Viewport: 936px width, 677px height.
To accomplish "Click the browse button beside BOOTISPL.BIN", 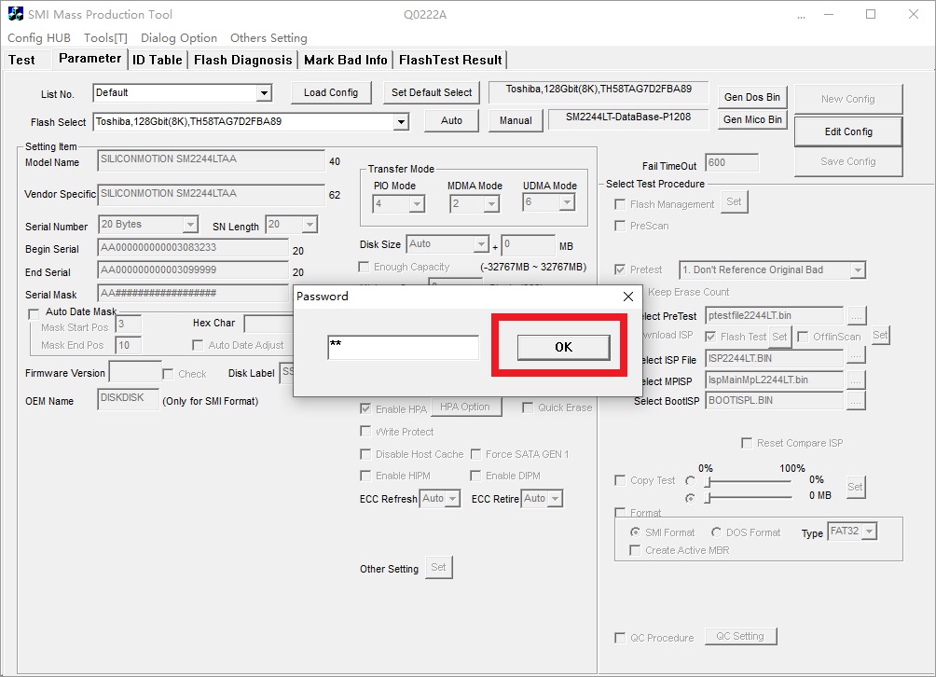I will point(856,401).
